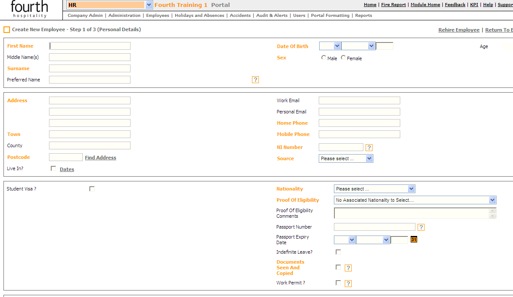Open the Company Admin menu
Screen dimensions: 513x297
85,15
